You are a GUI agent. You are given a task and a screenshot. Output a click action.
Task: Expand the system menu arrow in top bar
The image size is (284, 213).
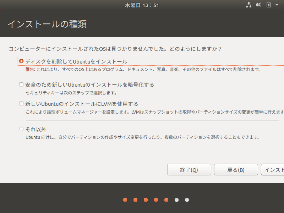tap(277, 5)
